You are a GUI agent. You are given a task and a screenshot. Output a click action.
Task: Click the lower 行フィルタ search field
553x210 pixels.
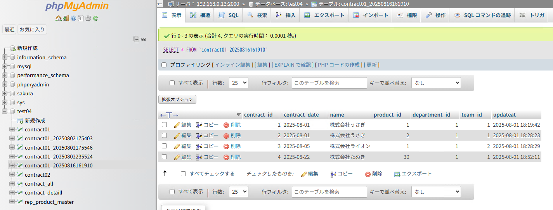pyautogui.click(x=329, y=191)
